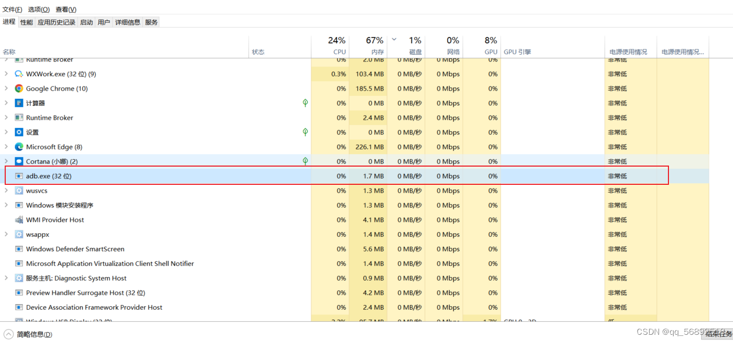Click the 185.5 MB memory value
This screenshot has height=341, width=733.
369,89
